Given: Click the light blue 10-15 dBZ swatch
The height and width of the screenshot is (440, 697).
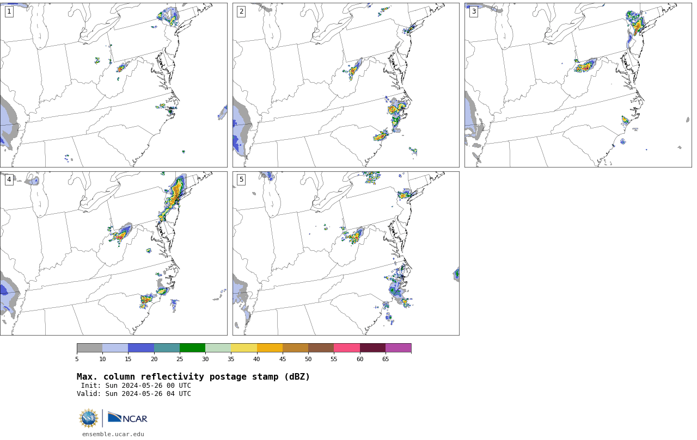Looking at the screenshot, I should (x=115, y=348).
